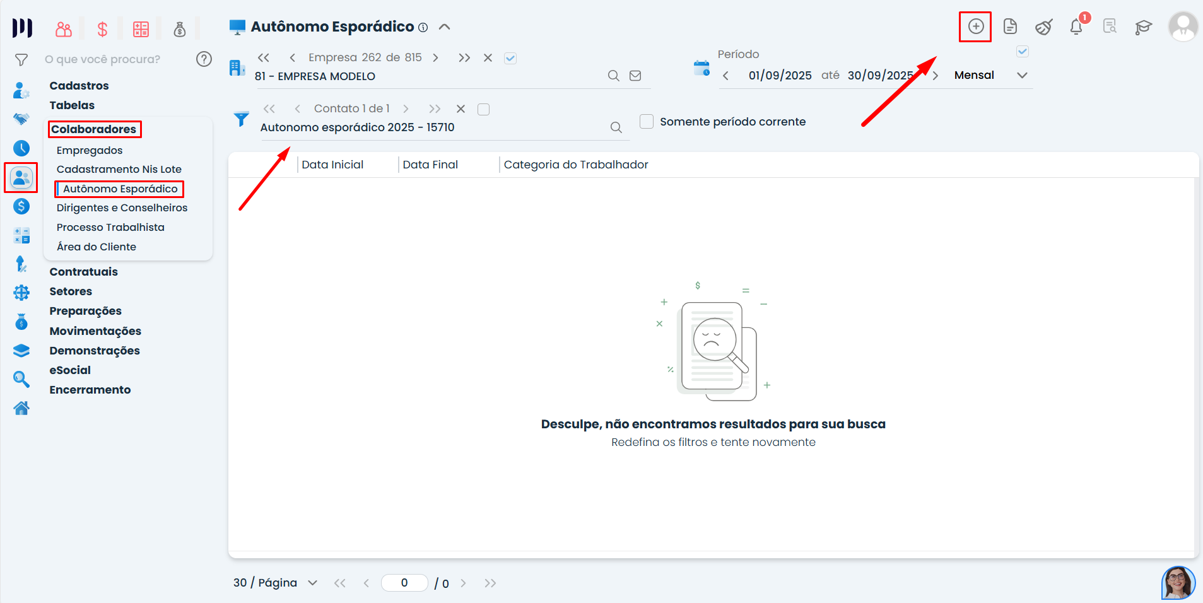Enable Somente período corrente checkbox

[647, 121]
